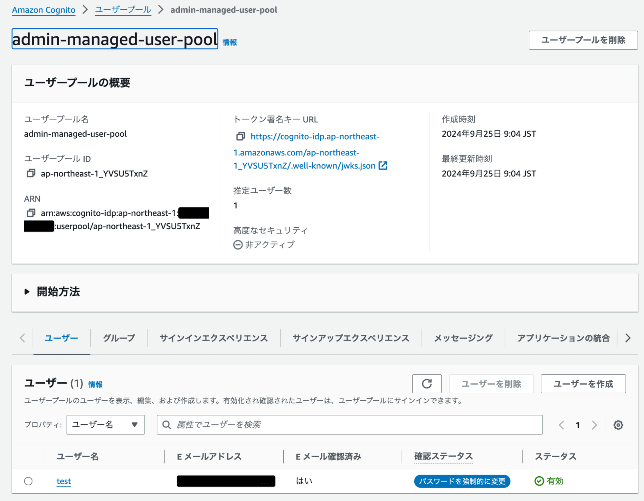The width and height of the screenshot is (644, 501).
Task: Click the search magnifier icon
Action: coord(167,425)
